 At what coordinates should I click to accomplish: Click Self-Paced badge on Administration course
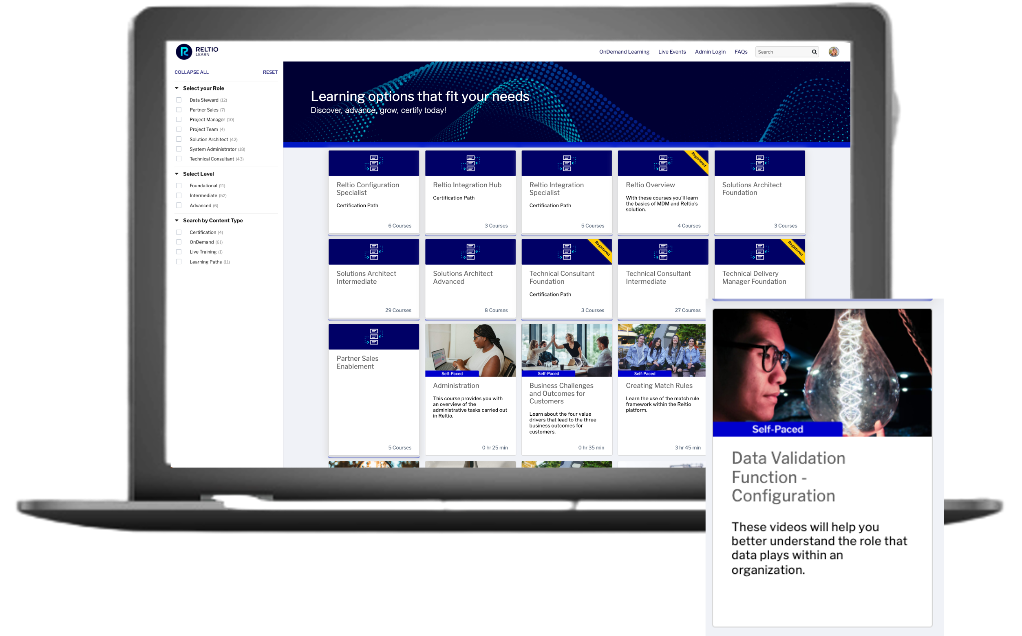(452, 373)
